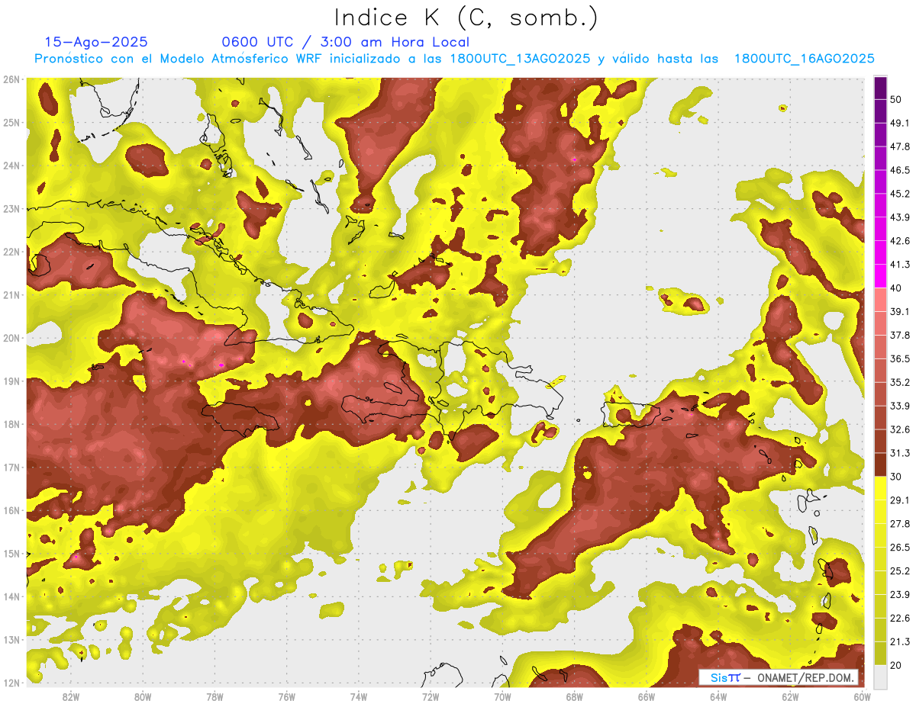Click the latitude label "15N"

12,553
